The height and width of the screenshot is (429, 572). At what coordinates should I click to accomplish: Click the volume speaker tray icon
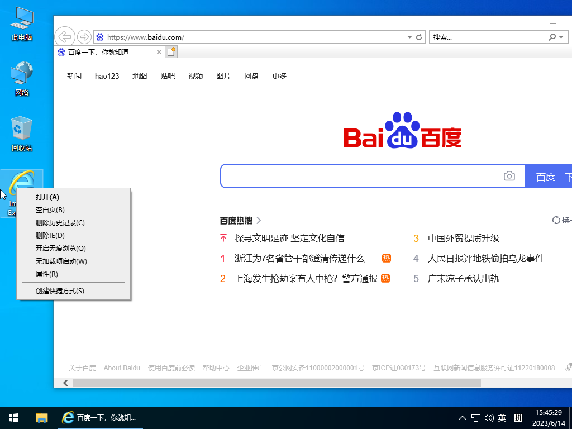click(489, 418)
